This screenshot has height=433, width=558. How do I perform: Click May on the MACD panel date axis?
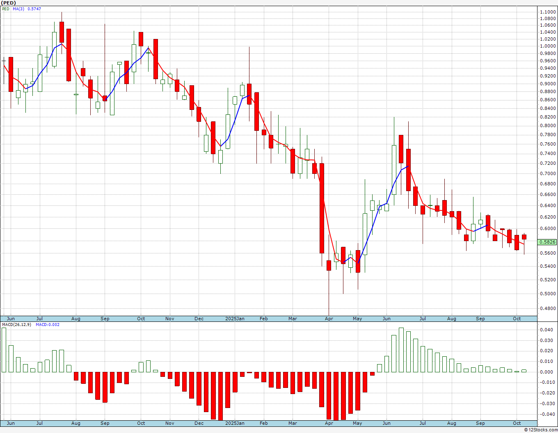click(357, 423)
